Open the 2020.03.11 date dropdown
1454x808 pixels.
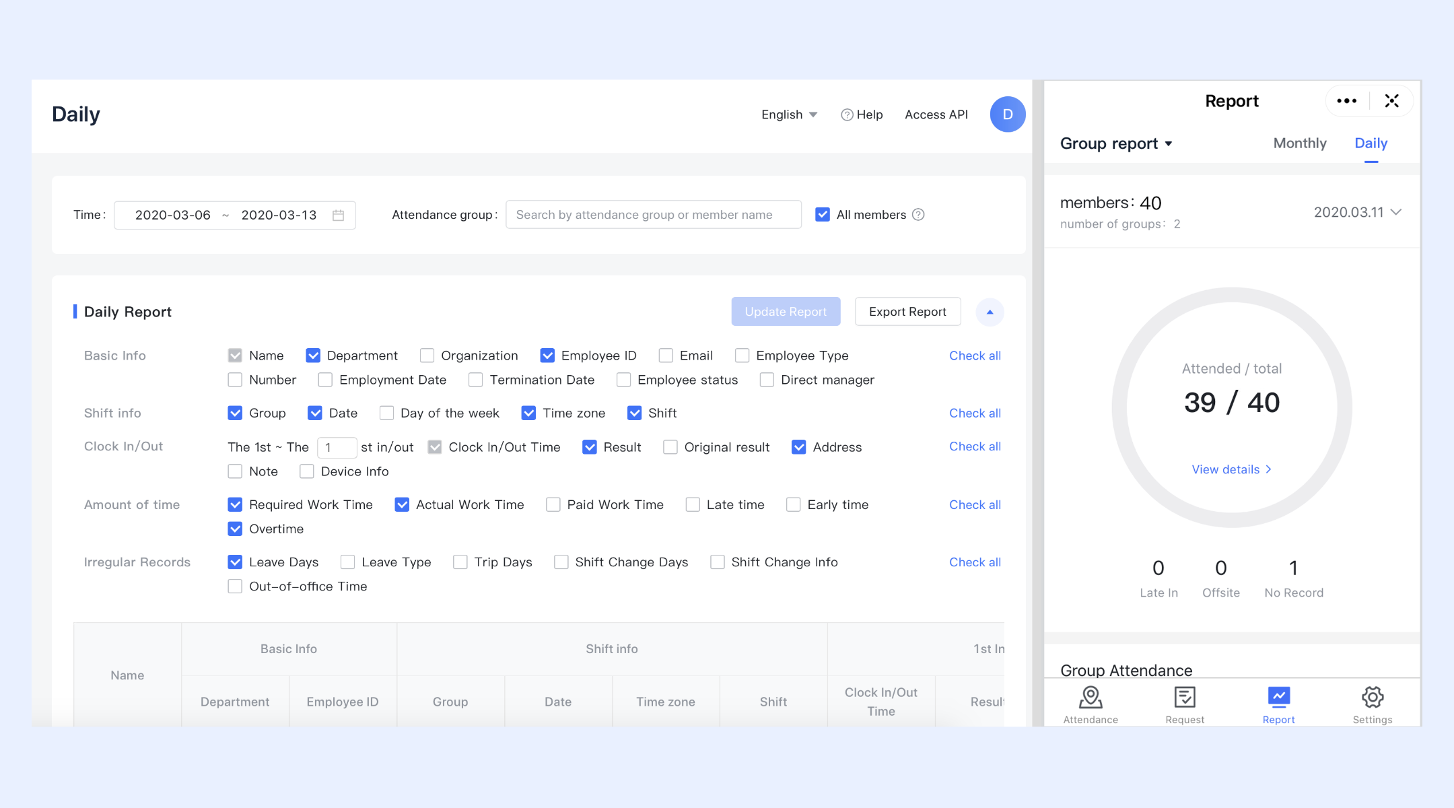tap(1357, 212)
